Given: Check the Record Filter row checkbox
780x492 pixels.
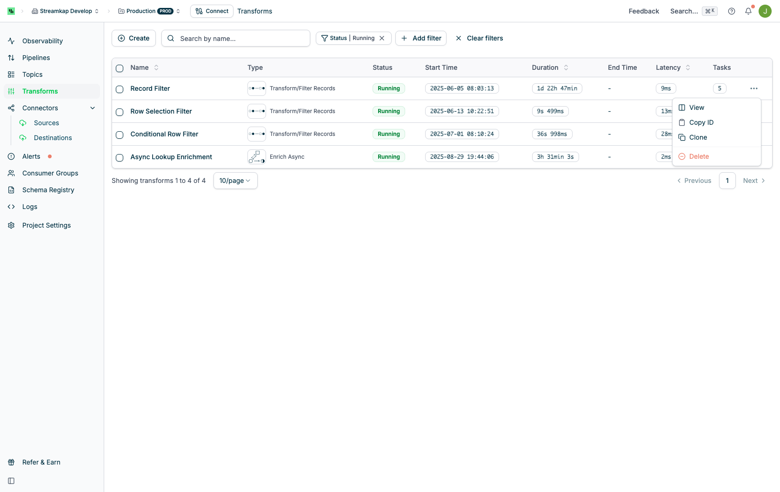Looking at the screenshot, I should [120, 89].
